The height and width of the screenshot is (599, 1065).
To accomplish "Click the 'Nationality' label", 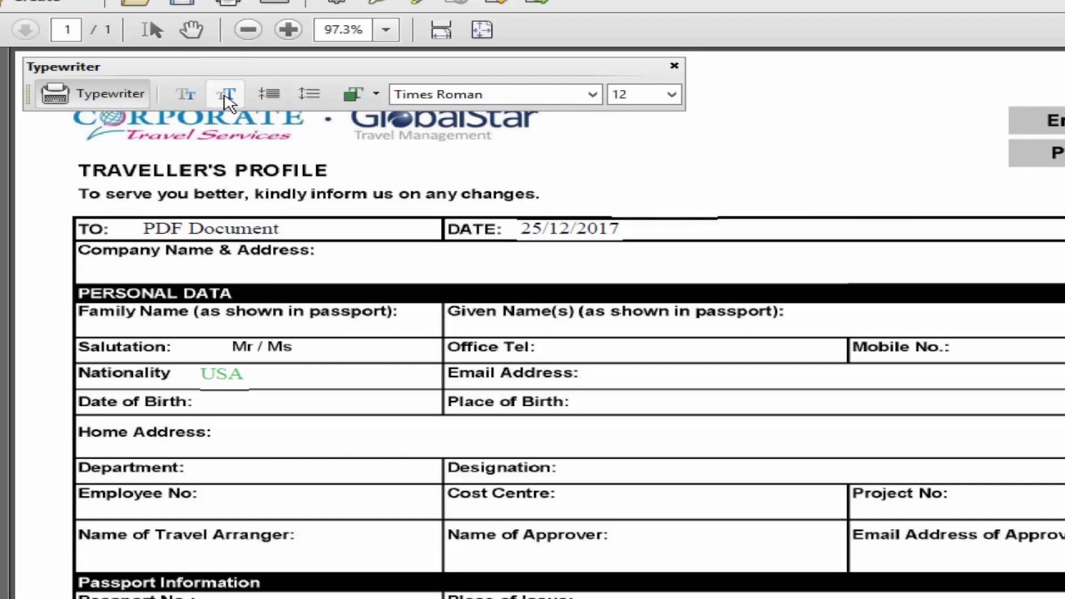I will click(124, 373).
